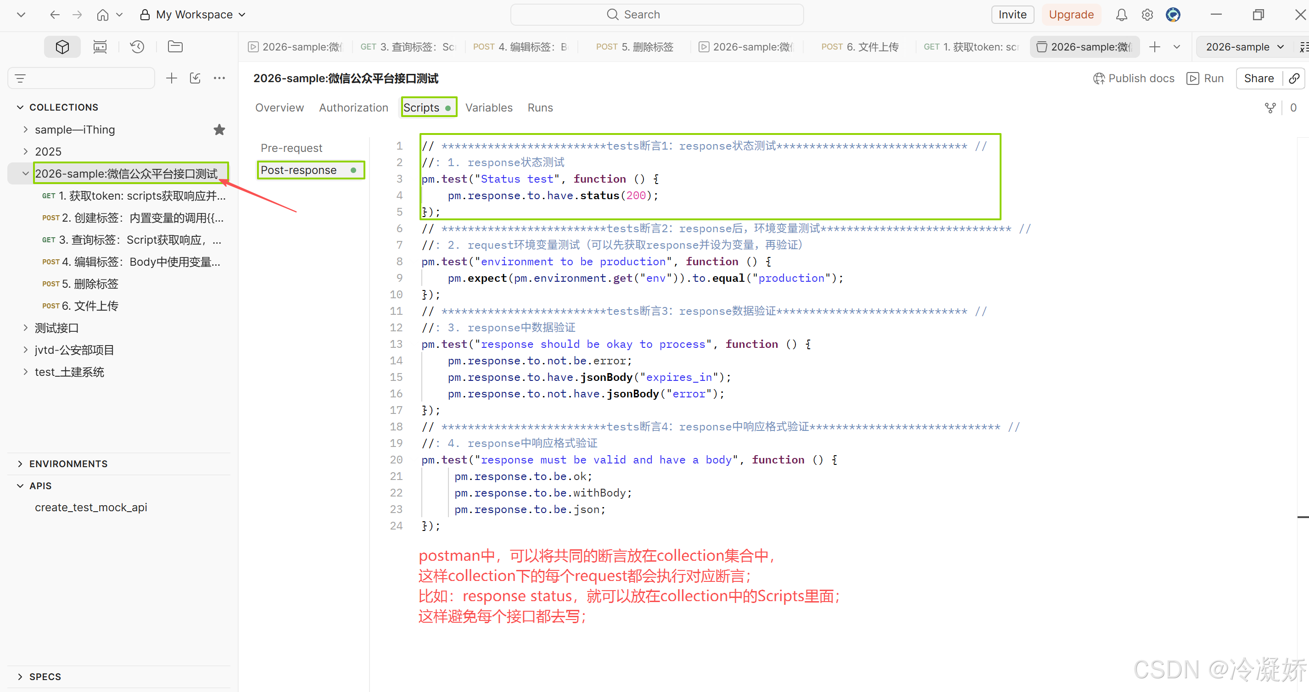Open request POST 2. 创建标签 in sidebar
This screenshot has width=1309, height=692.
point(133,218)
